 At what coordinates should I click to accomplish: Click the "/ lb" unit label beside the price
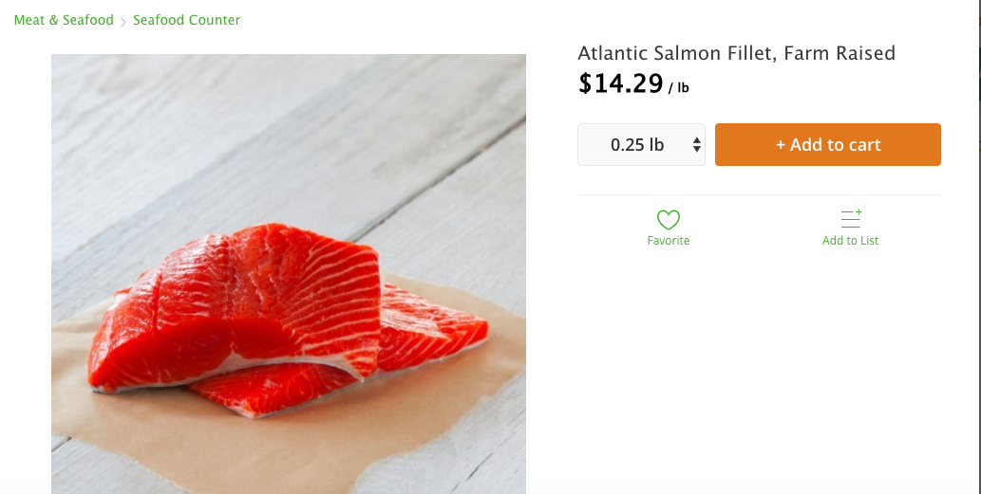coord(678,88)
